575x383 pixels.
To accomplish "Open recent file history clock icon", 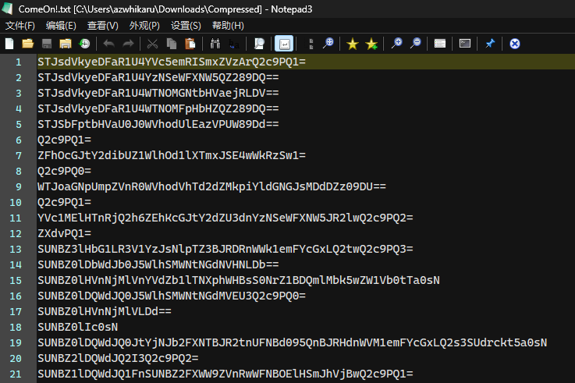I will [x=85, y=44].
